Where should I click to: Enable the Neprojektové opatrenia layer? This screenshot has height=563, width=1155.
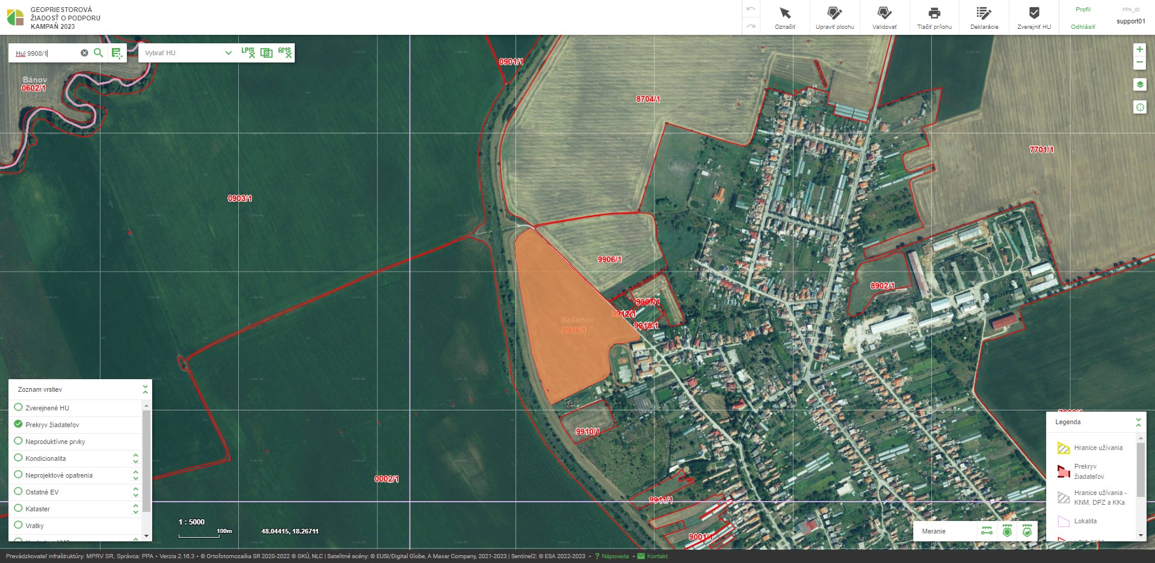click(18, 475)
